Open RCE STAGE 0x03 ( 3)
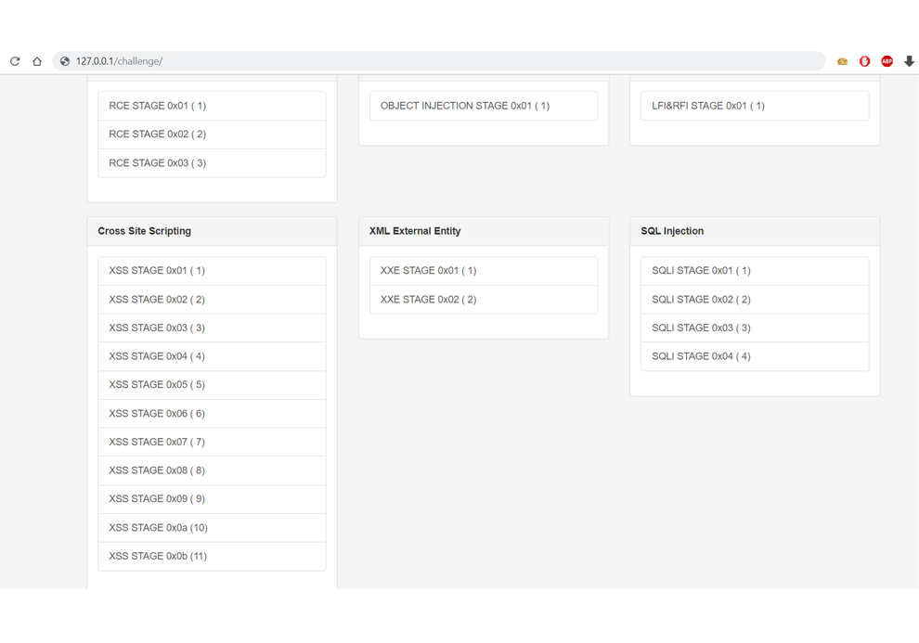This screenshot has width=919, height=643. [x=212, y=162]
